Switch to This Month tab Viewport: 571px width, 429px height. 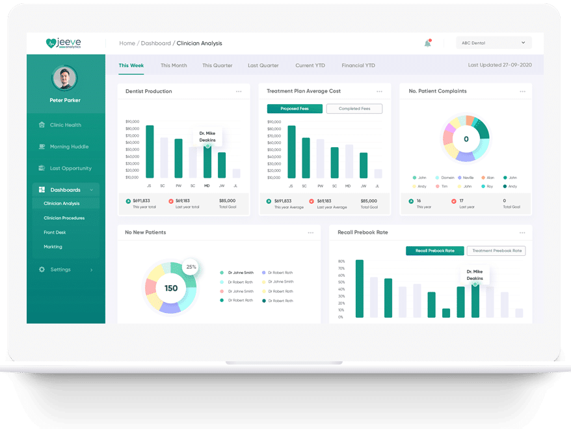pos(174,66)
